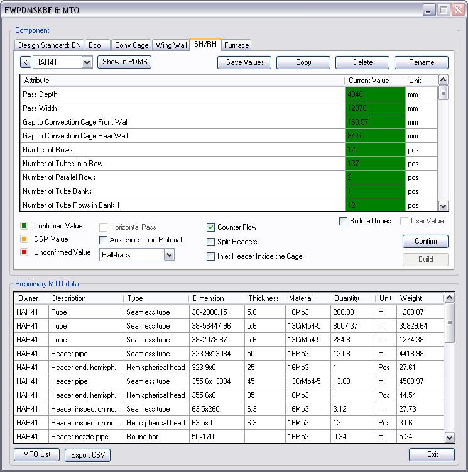
Task: Click the green Confirmed Value swatch
Action: [24, 225]
